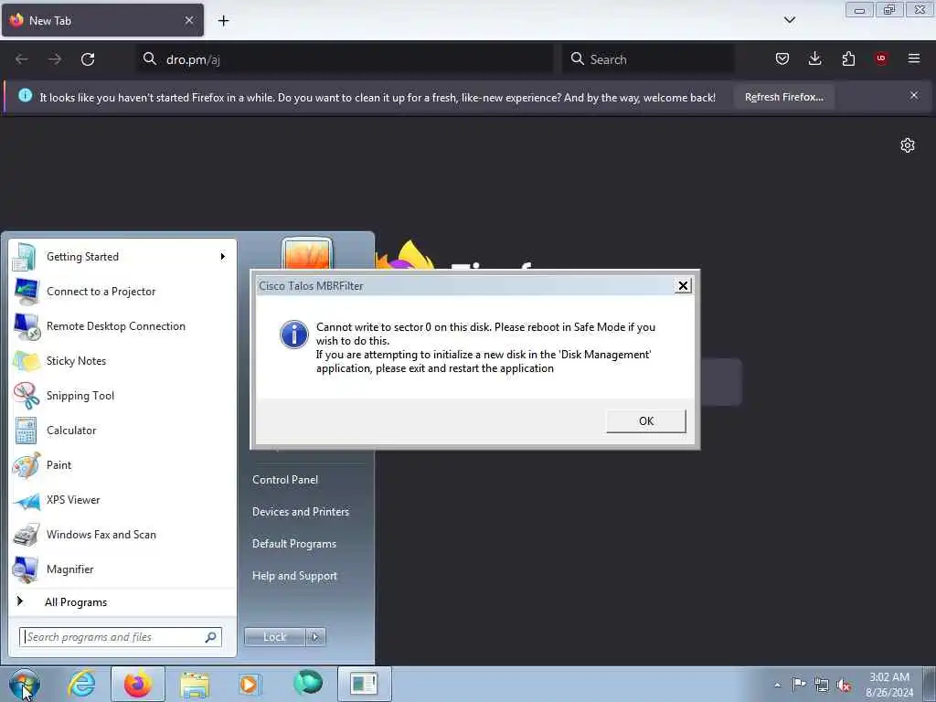Open Save to Pocket icon in Firefox toolbar

point(782,58)
